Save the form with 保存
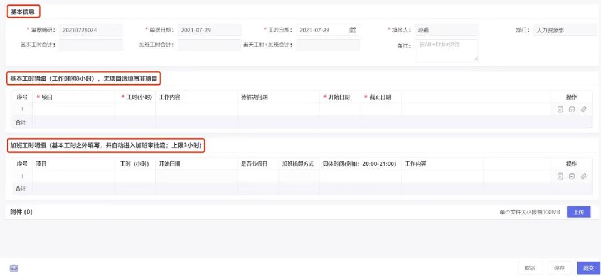Image resolution: width=601 pixels, height=276 pixels. 559,268
